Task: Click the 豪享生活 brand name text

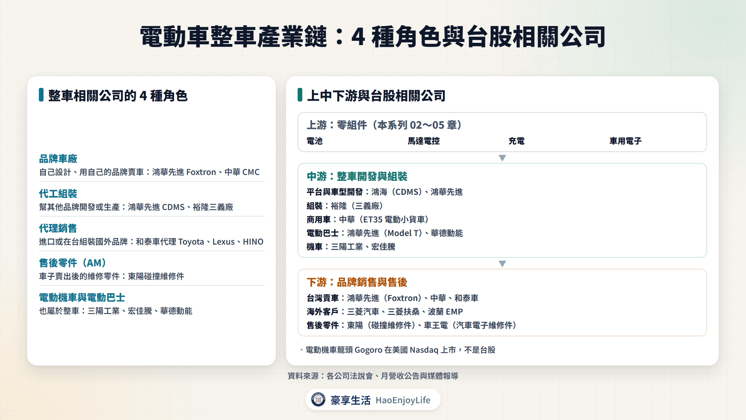Action: click(350, 400)
